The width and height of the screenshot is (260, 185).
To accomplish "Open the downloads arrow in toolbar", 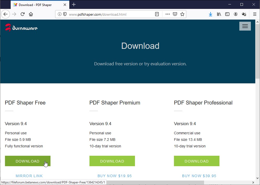I will pyautogui.click(x=210, y=14).
